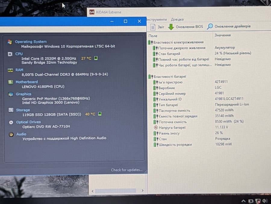This screenshot has width=271, height=204.
Task: Click the Storage drive icon
Action: [x=11, y=110]
